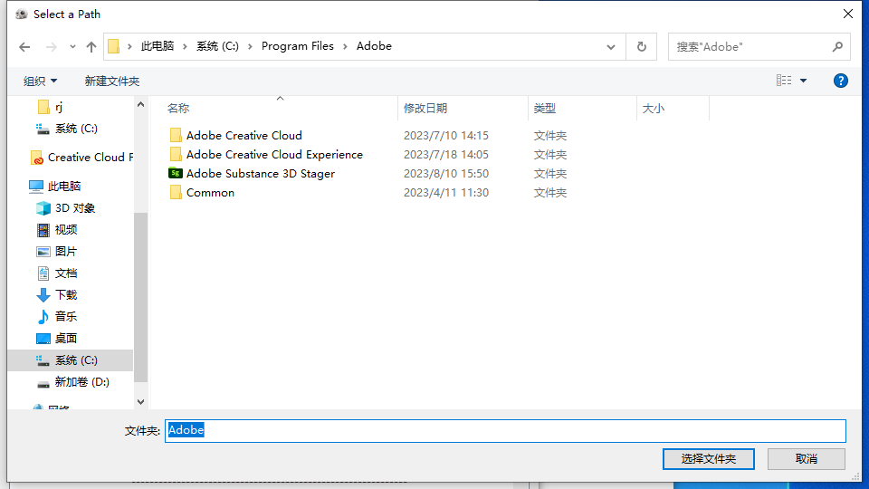Click the Adobe Creative Cloud folder icon
The image size is (869, 489).
(x=175, y=135)
